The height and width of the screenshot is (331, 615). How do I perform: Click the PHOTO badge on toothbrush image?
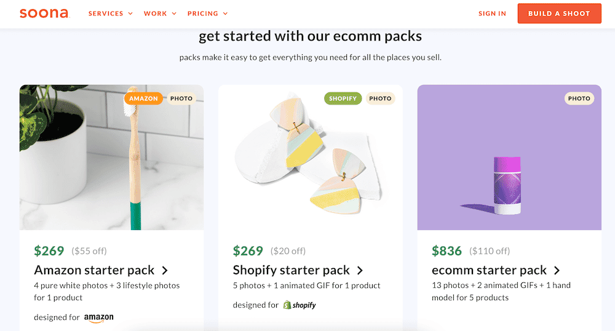click(x=181, y=98)
